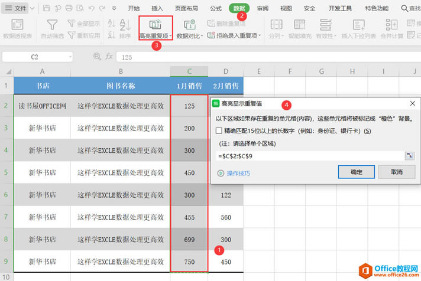The image size is (421, 281).
Task: Open the 视图 tab
Action: click(x=286, y=8)
